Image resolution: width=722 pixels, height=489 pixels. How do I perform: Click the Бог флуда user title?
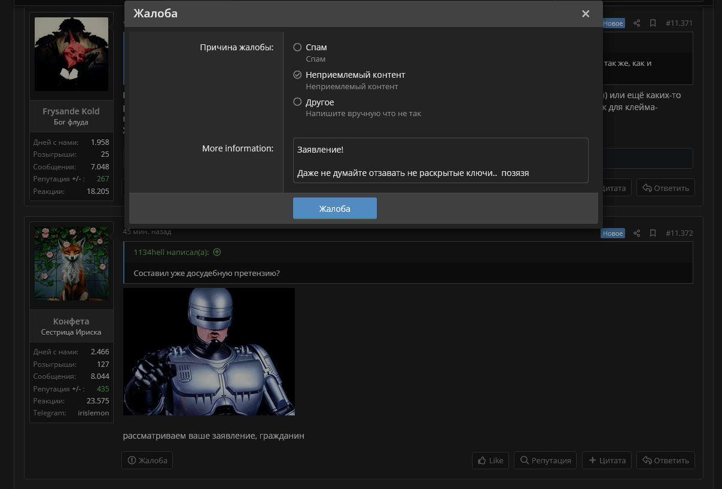coord(71,122)
